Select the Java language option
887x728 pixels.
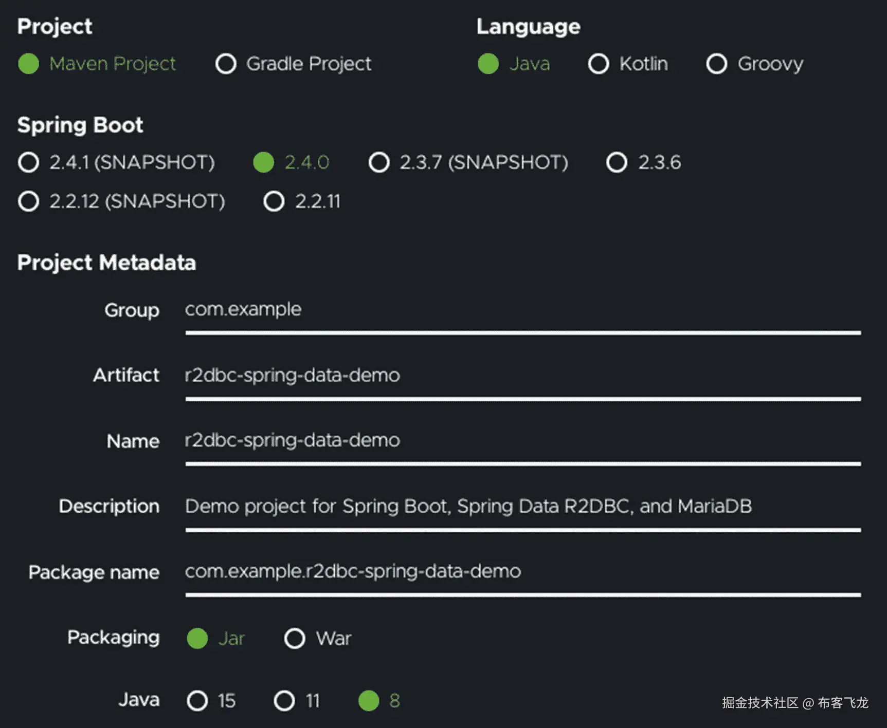click(488, 64)
